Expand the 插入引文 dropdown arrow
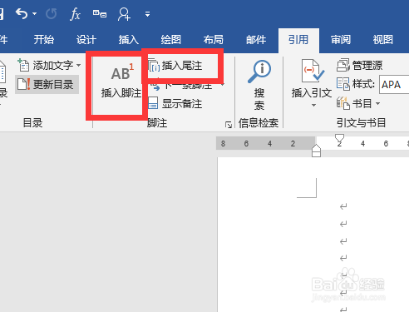 [x=313, y=106]
